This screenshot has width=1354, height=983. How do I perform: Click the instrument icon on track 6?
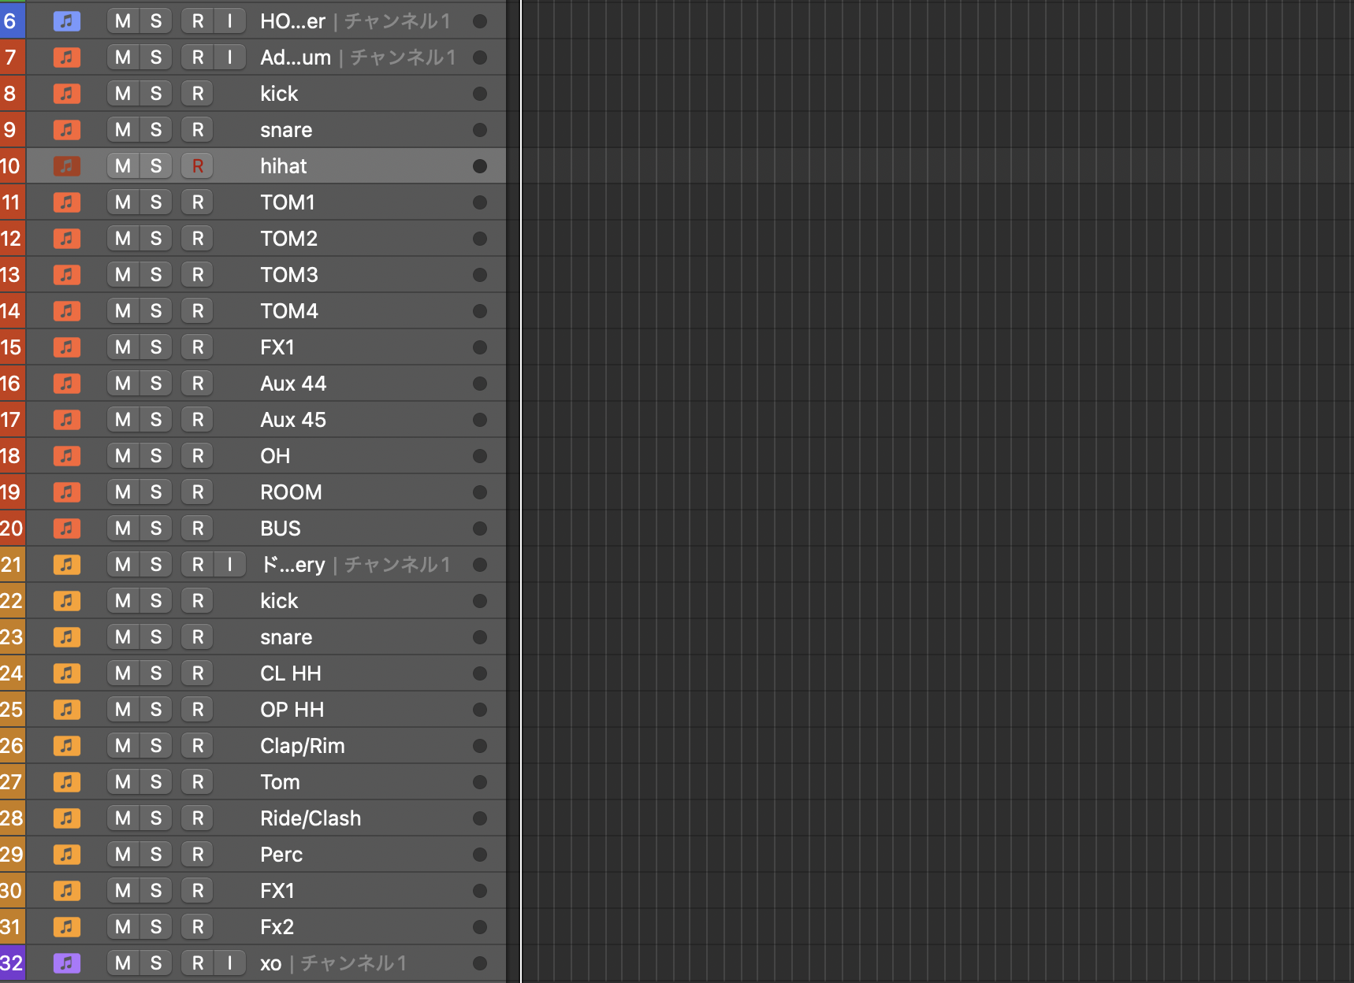pos(67,21)
